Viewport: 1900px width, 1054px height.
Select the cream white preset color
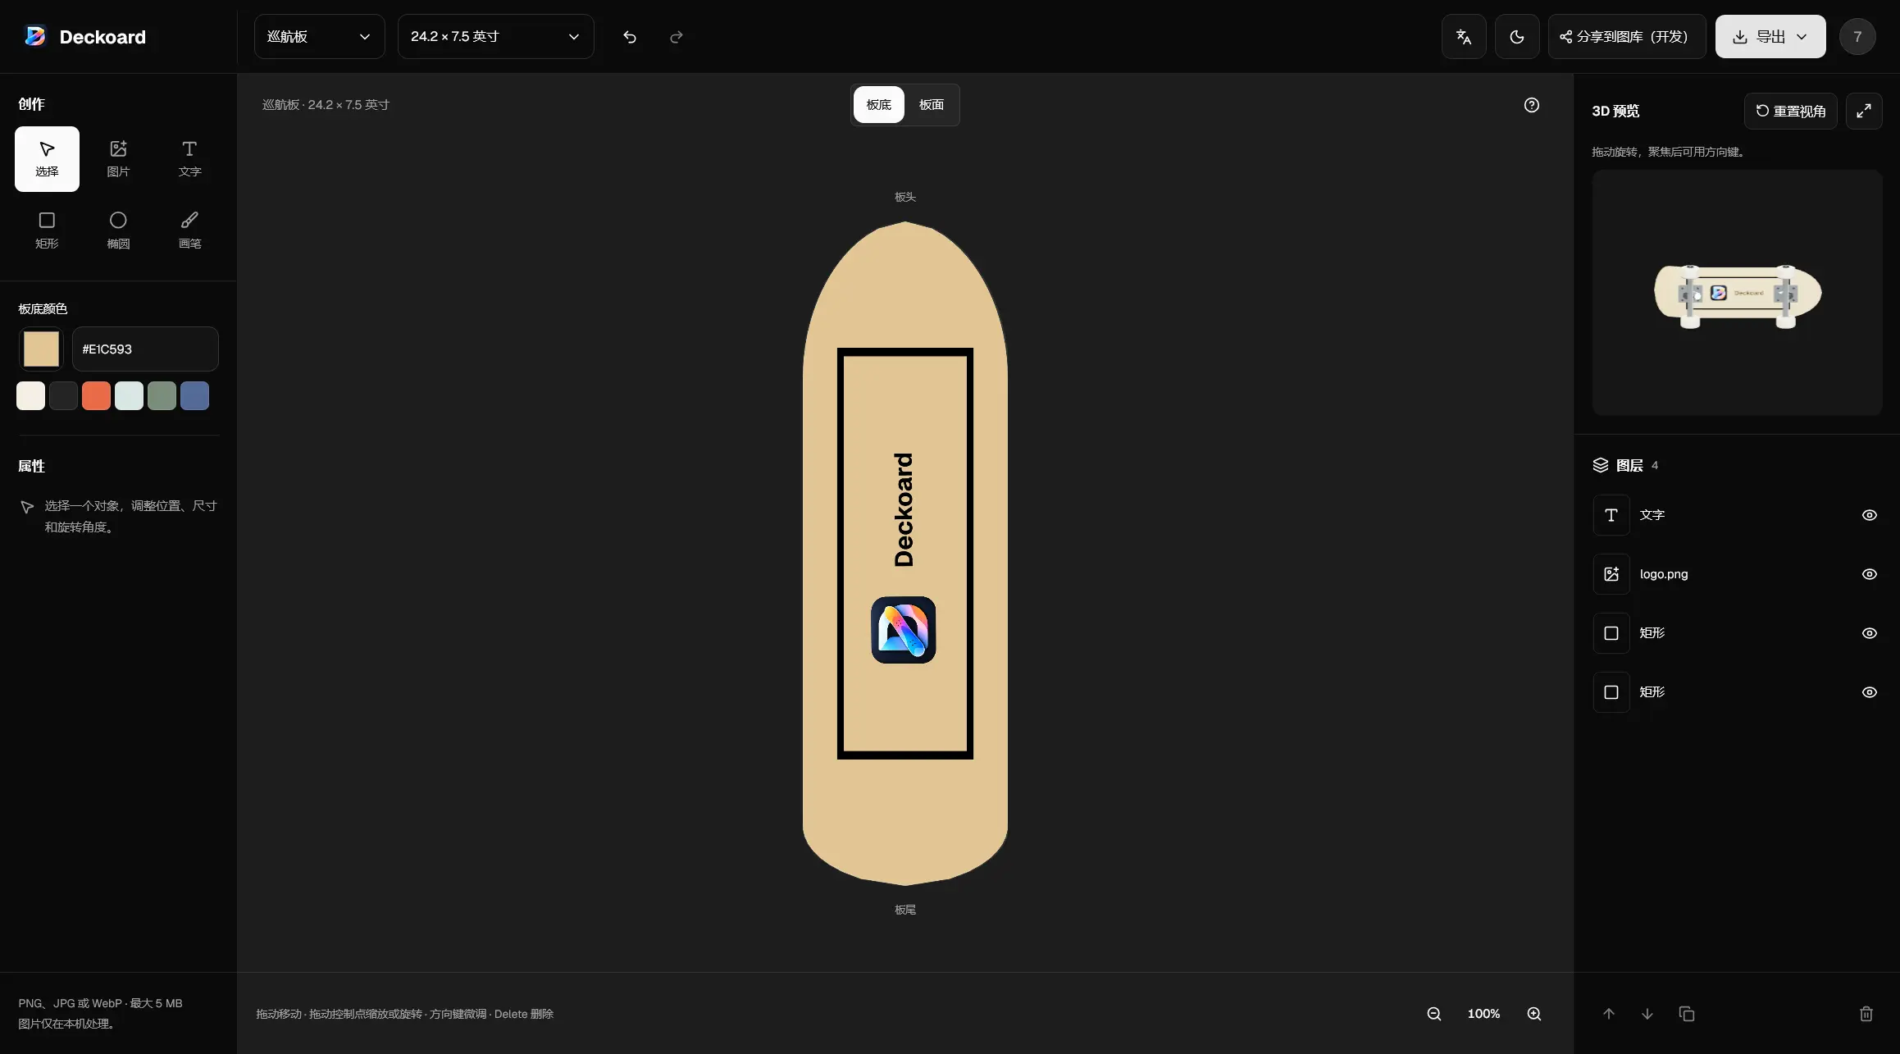point(31,396)
